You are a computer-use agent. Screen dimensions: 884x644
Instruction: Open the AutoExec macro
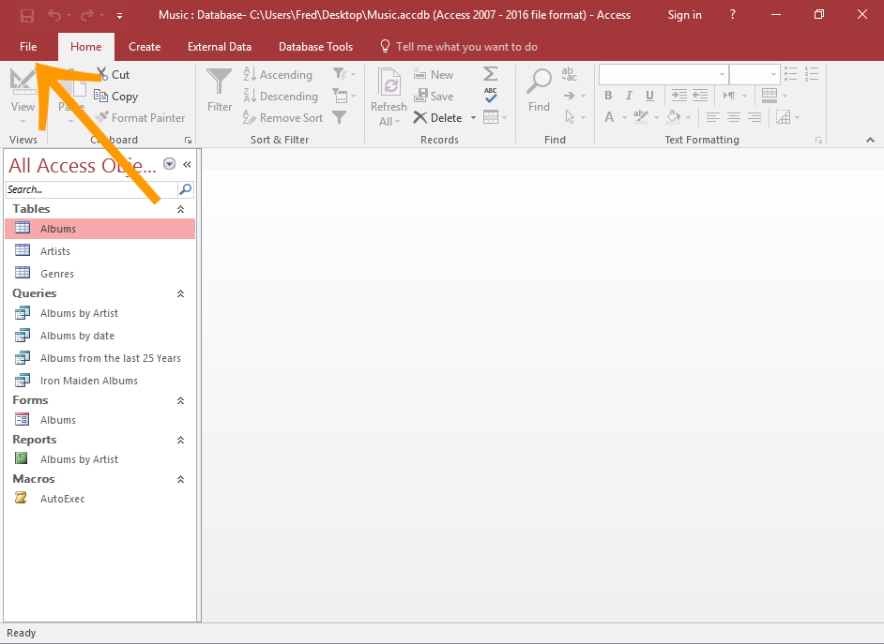[62, 499]
